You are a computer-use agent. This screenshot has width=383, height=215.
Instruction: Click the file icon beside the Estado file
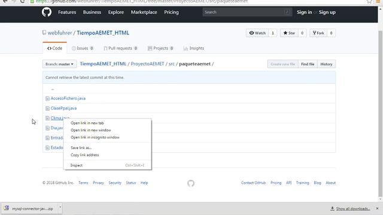47,148
